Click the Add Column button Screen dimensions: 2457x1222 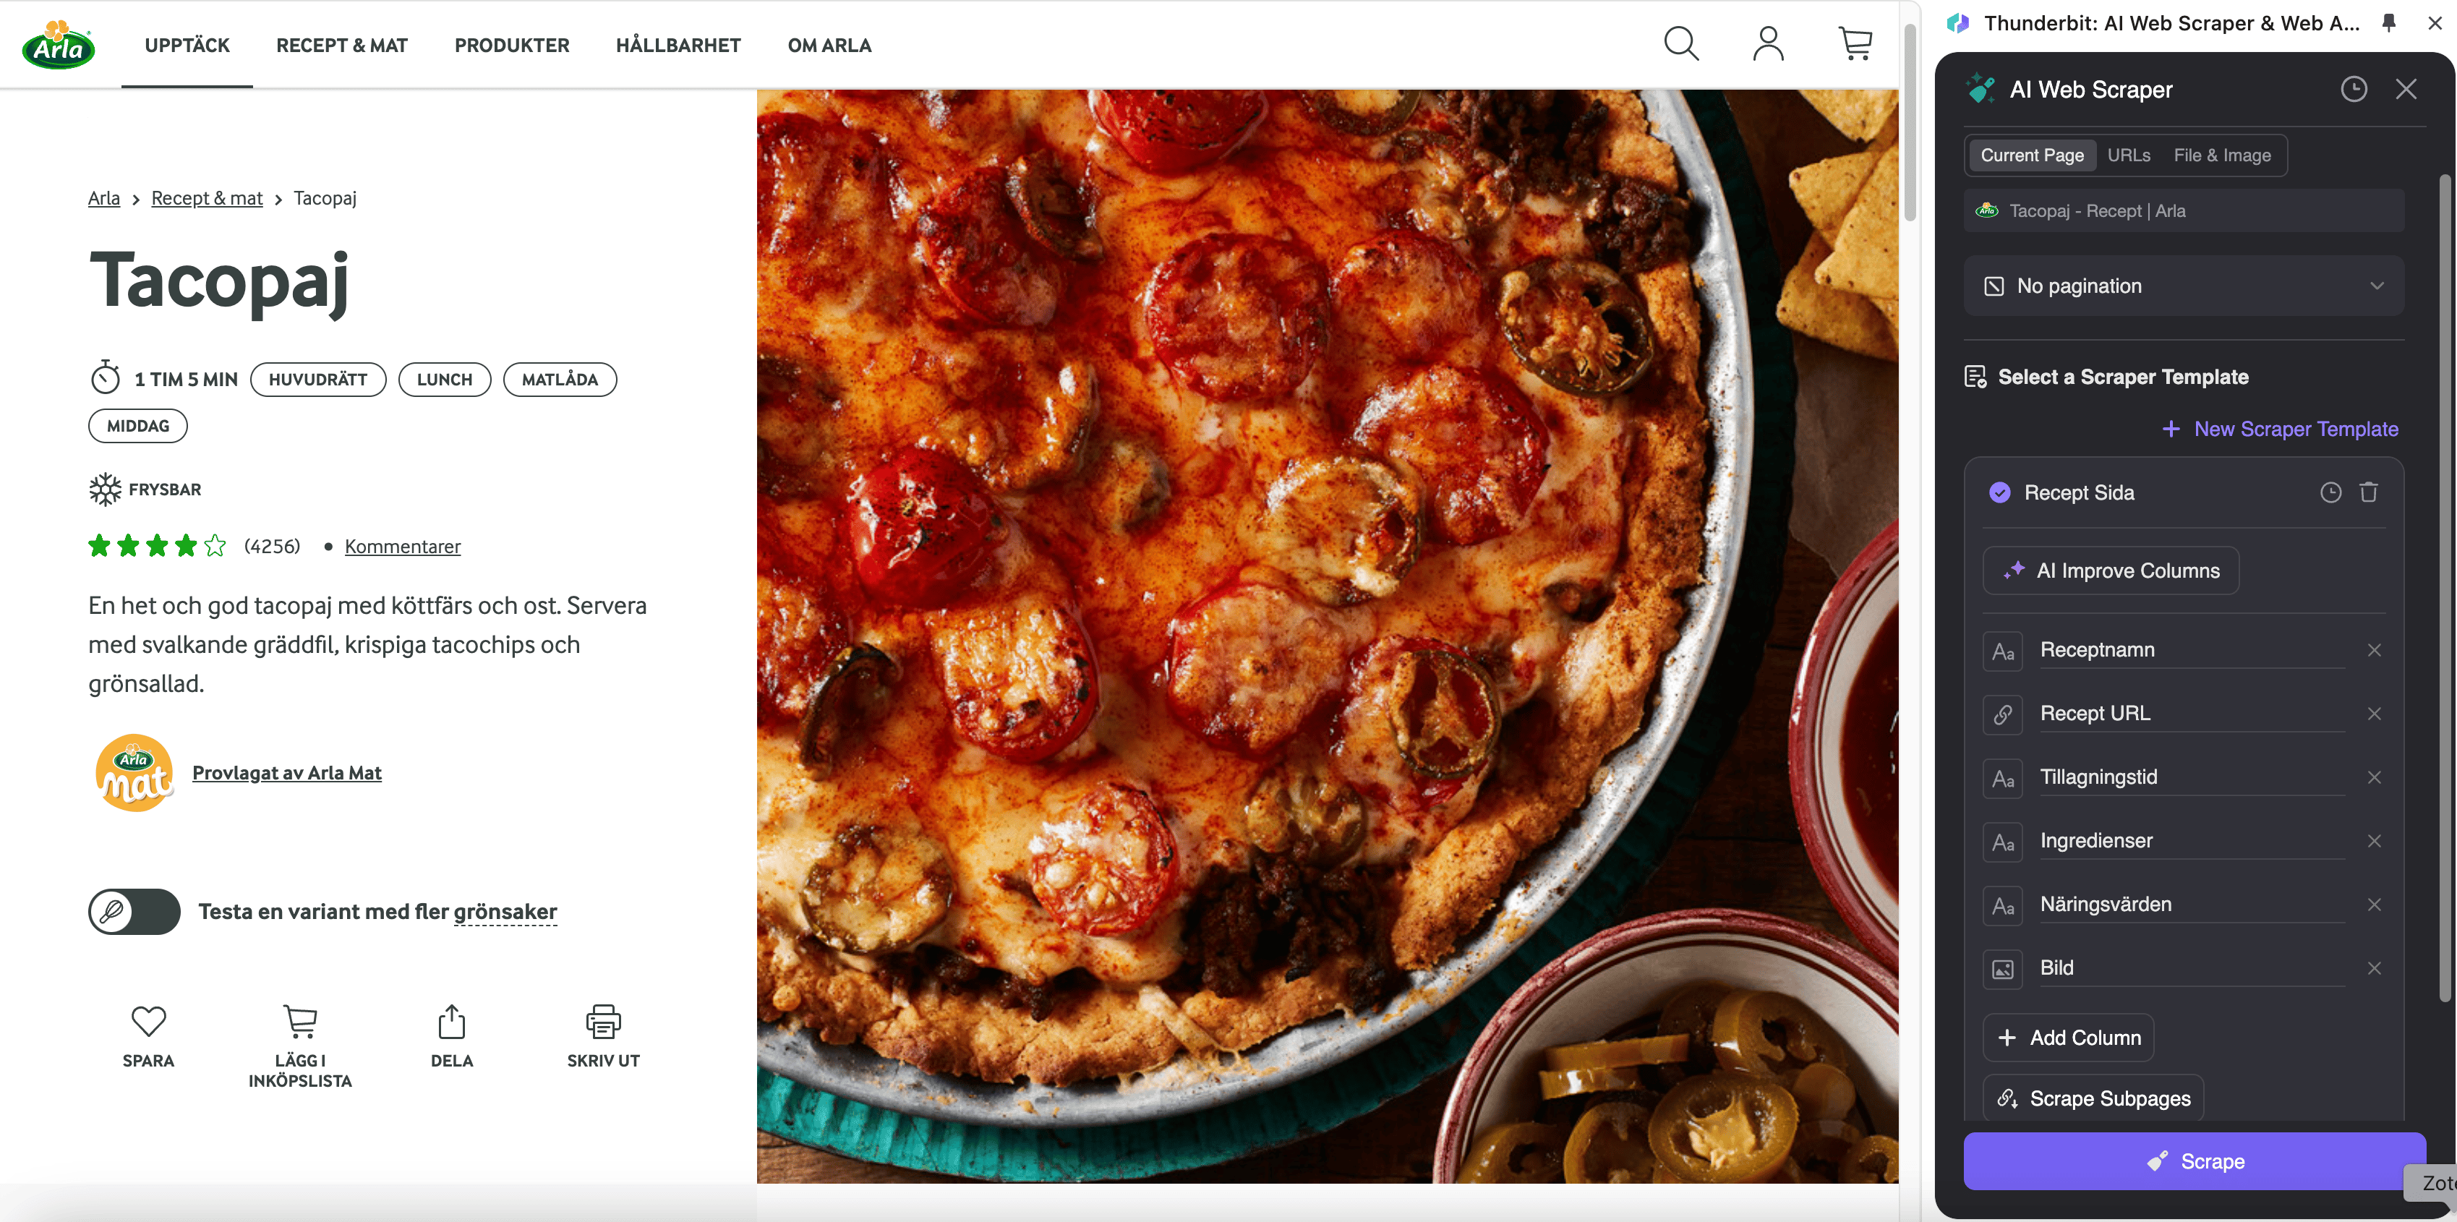coord(2068,1038)
